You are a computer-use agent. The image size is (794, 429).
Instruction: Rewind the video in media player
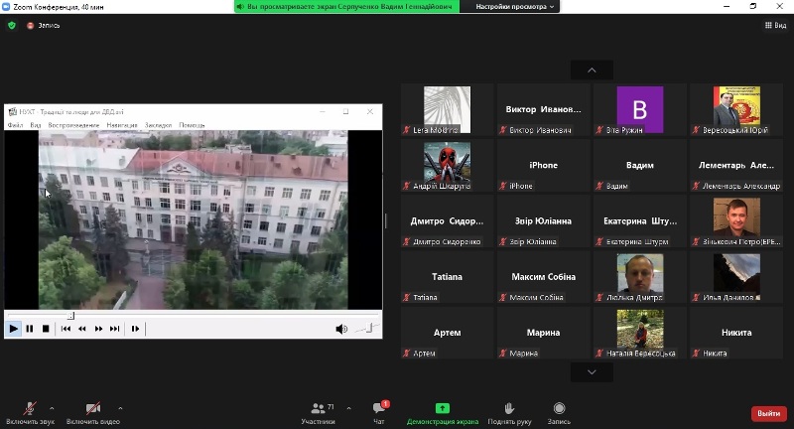click(82, 329)
